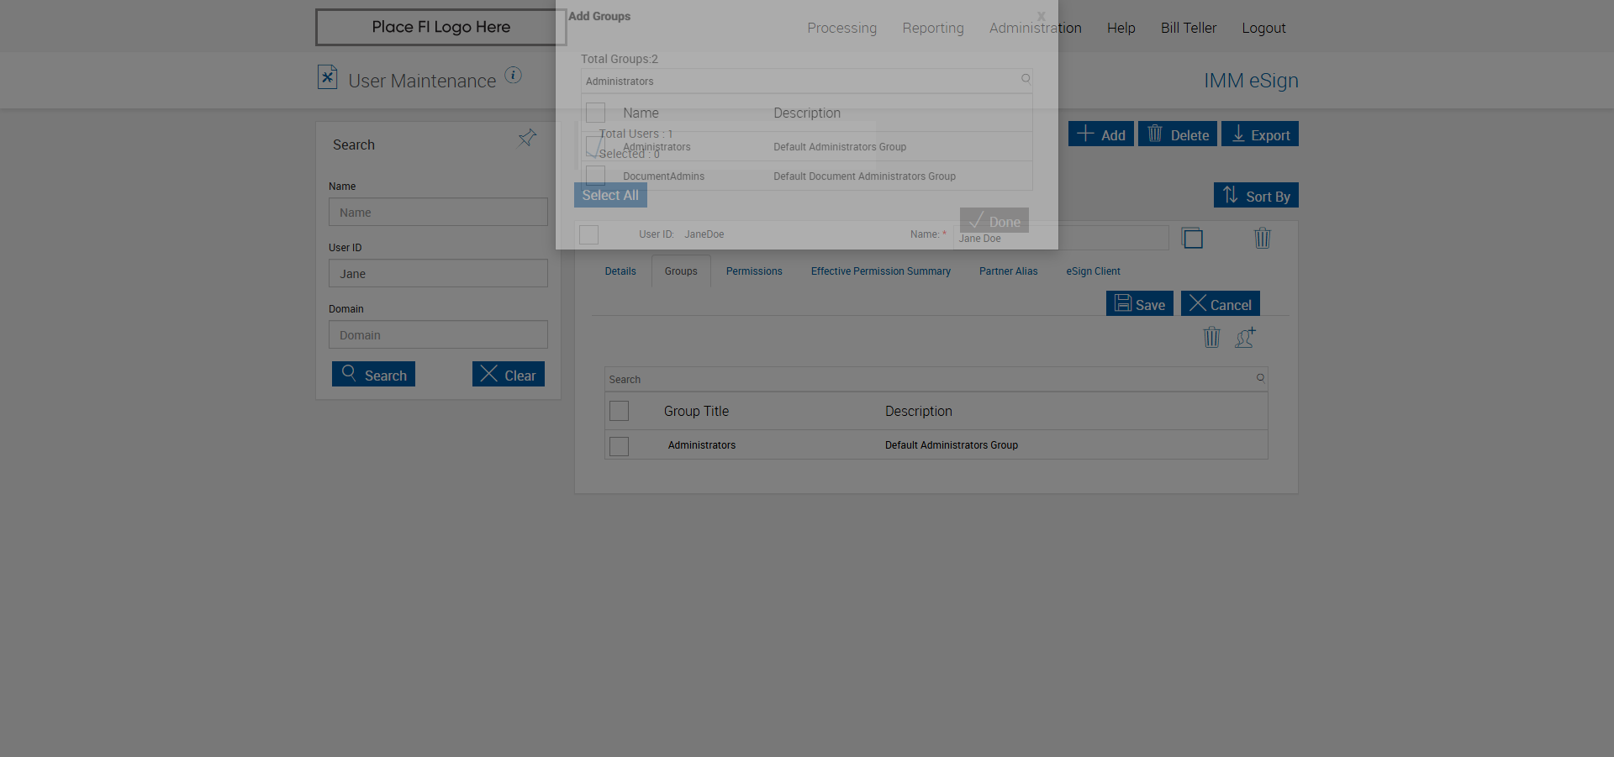Click the User Maintenance page icon
1614x757 pixels.
[328, 77]
